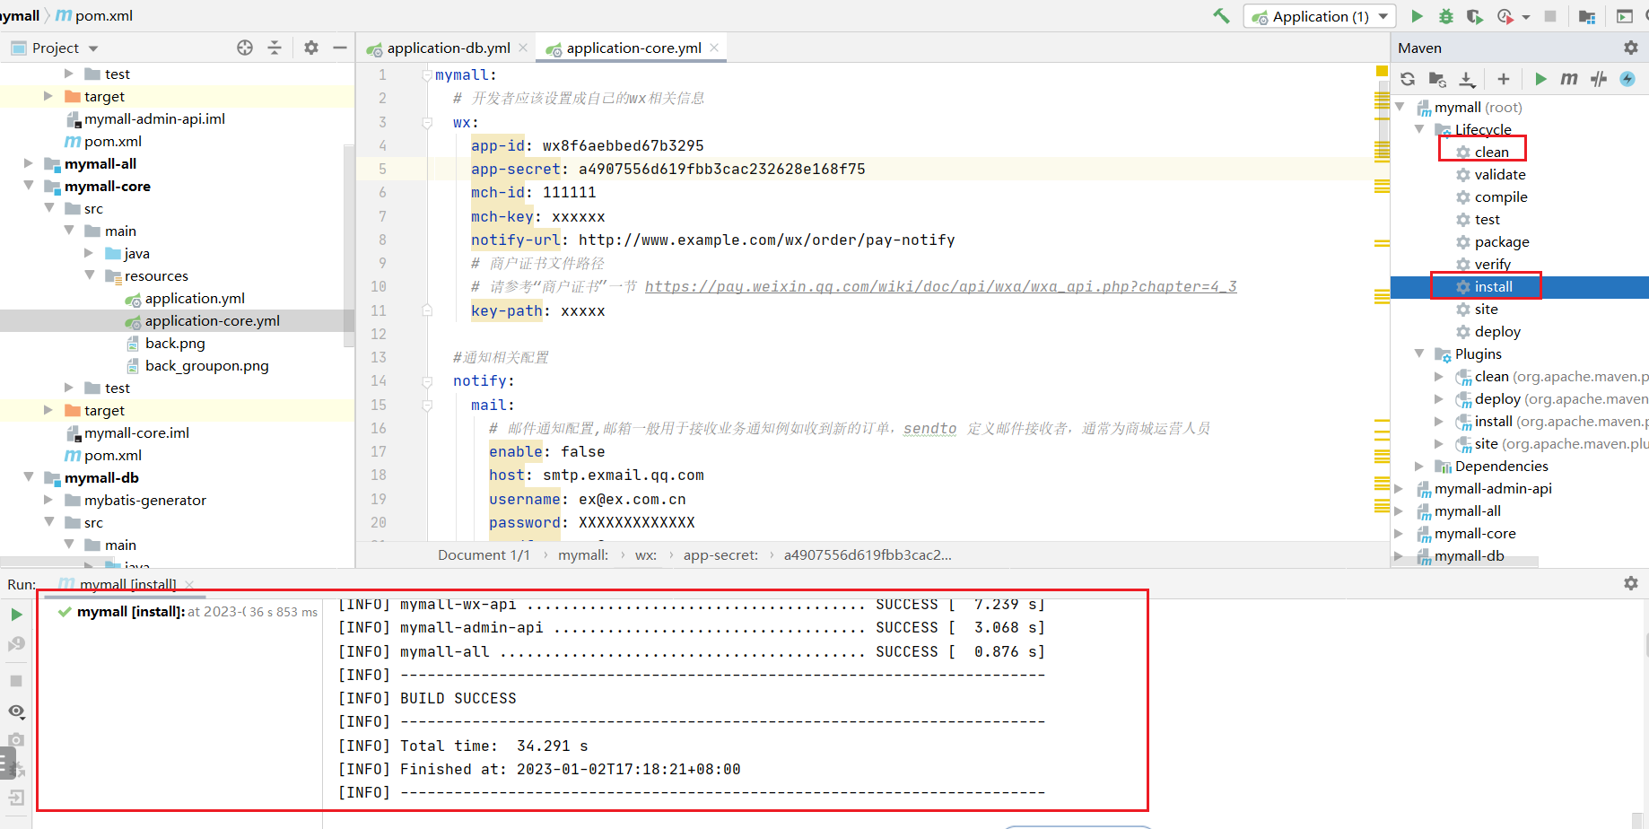This screenshot has width=1649, height=829.
Task: Expand mymall-all folder in Project tree
Action: tap(29, 163)
